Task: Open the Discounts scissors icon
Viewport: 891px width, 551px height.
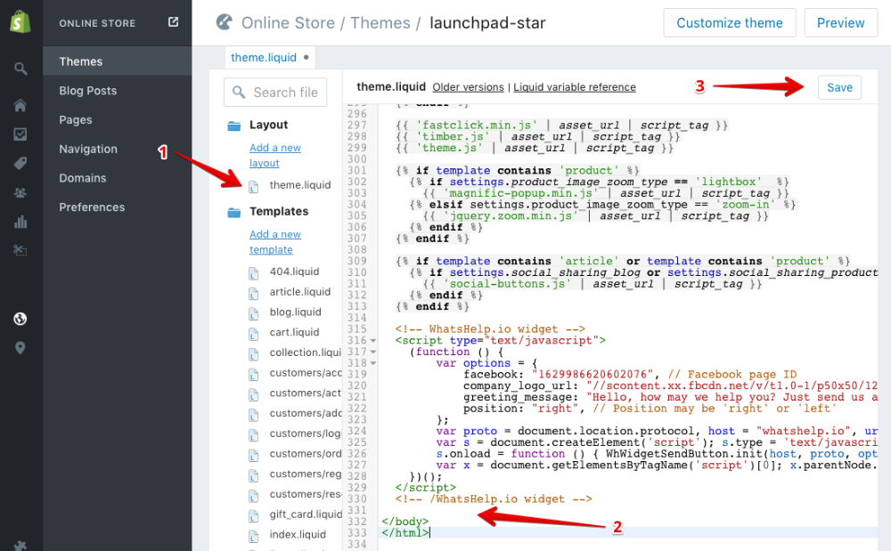Action: point(20,250)
